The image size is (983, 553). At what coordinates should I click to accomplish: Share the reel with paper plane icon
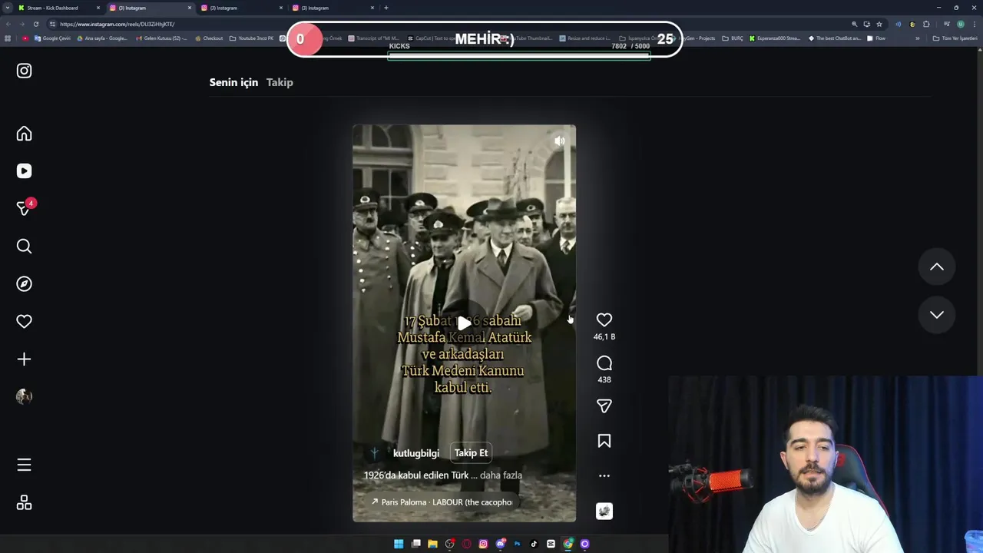[604, 406]
